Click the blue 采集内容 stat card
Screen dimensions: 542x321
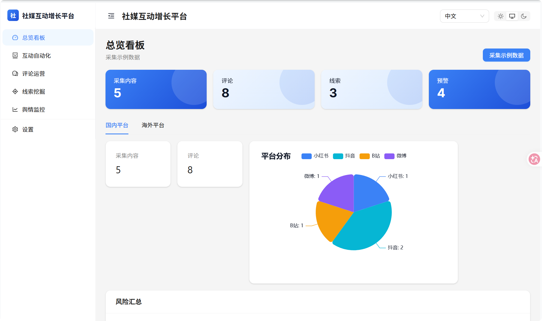click(x=156, y=89)
